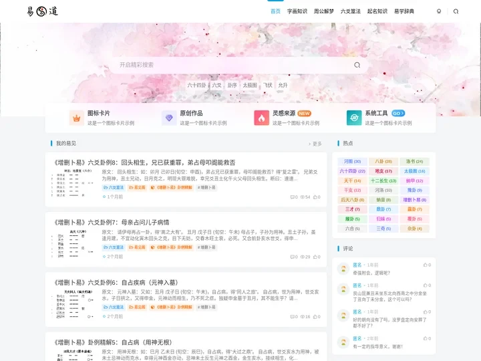This screenshot has height=361, width=481.
Task: Like the comment starting 好的朝向没有了吗
Action: click(x=425, y=312)
